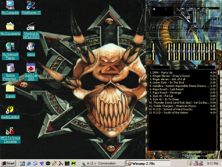Click the yellow-green Kazaa quick launch icon
This screenshot has width=222, height=167.
pos(74,163)
